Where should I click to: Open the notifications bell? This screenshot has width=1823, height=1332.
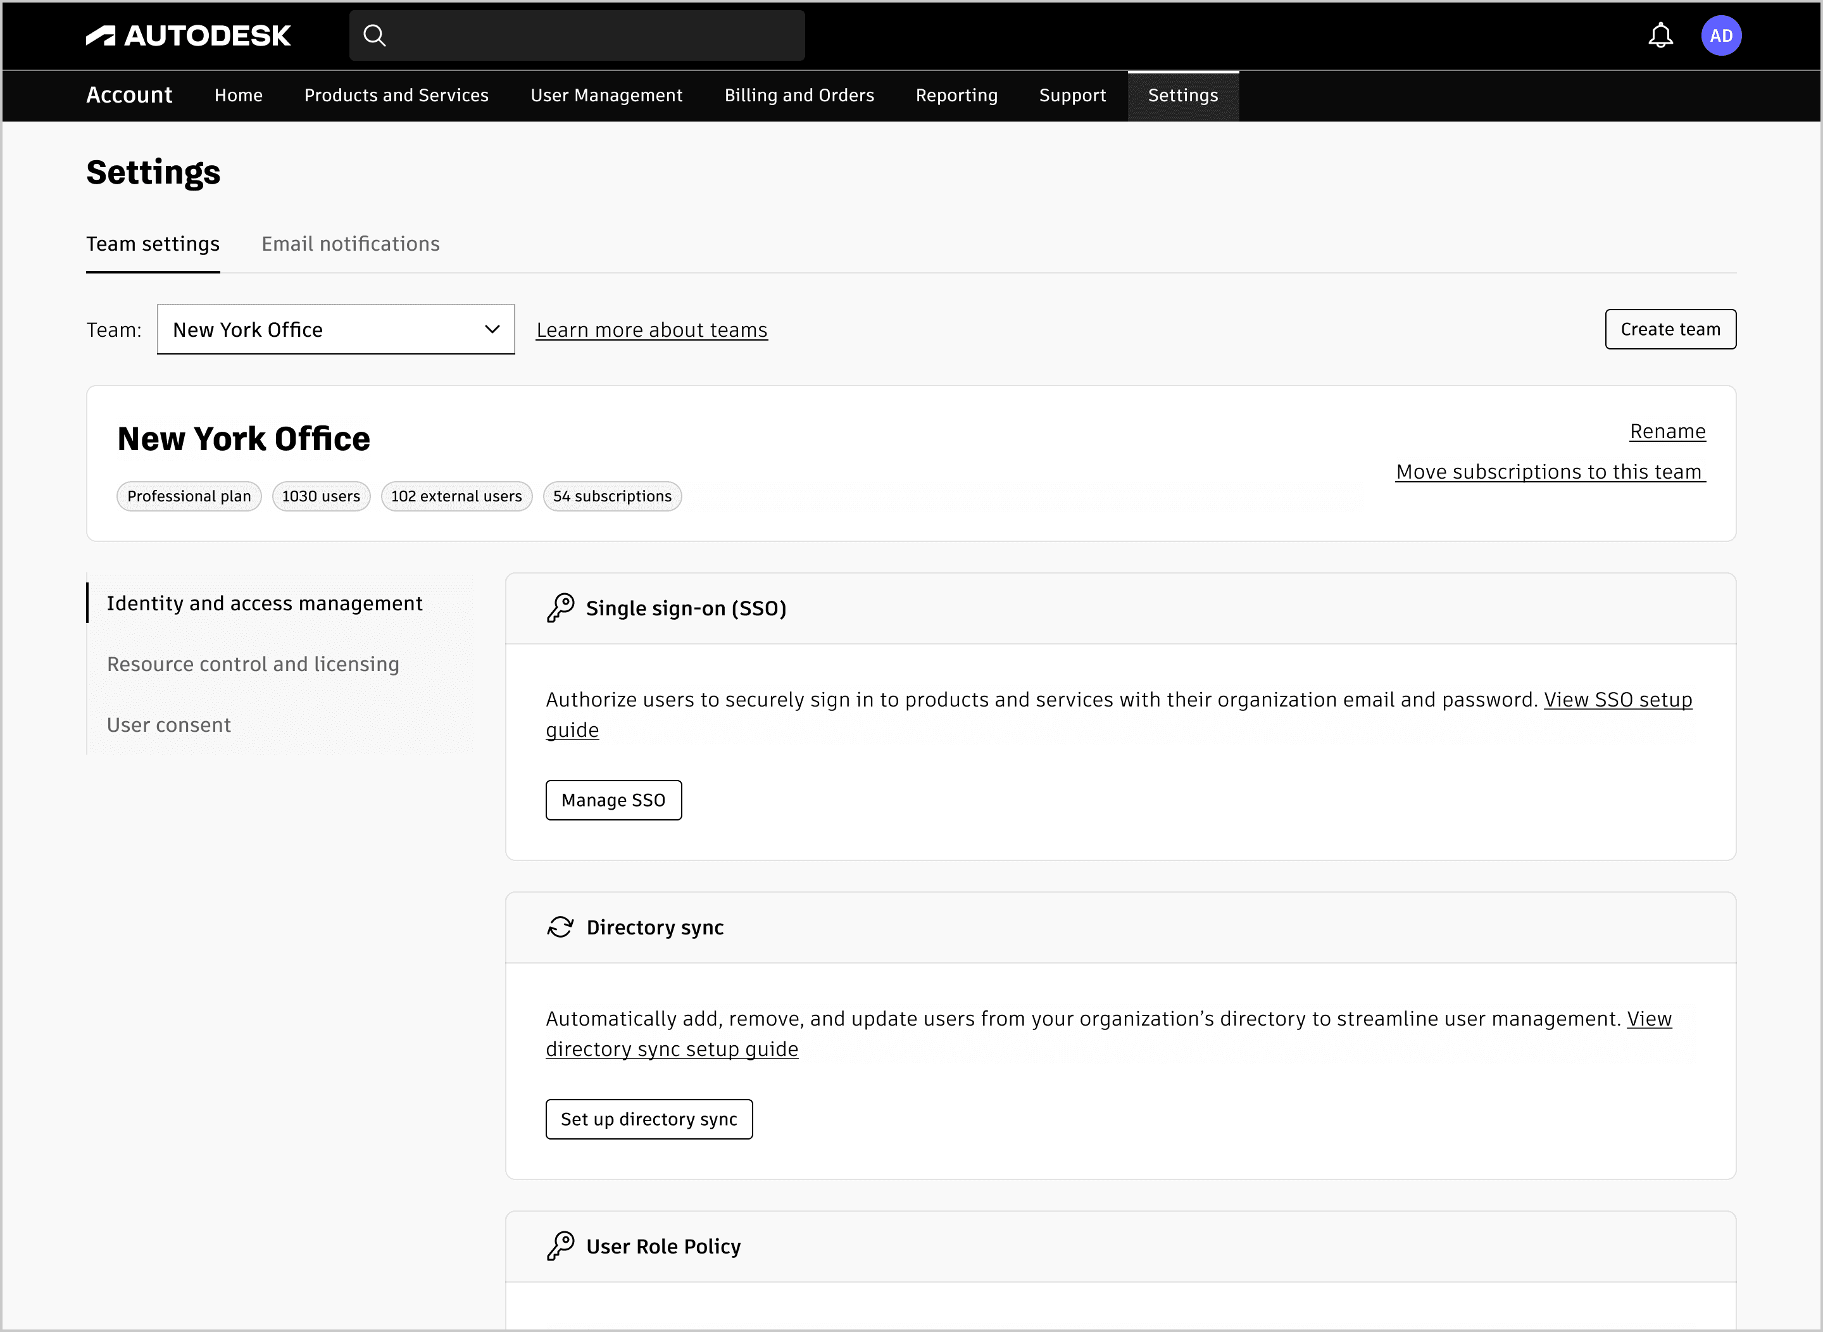[1660, 35]
